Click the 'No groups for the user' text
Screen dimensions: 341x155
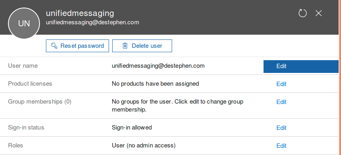coord(177,106)
